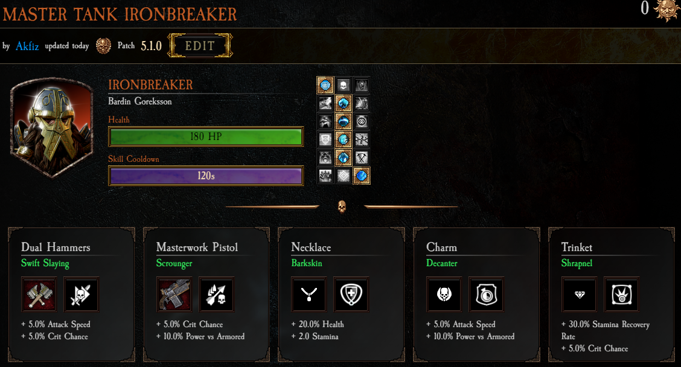
Task: Click the Shrapnel bomb trait icon
Action: (x=621, y=295)
